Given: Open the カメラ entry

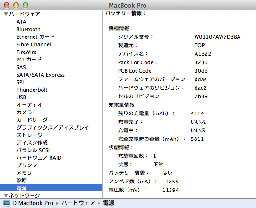Looking at the screenshot, I should coord(24,113).
